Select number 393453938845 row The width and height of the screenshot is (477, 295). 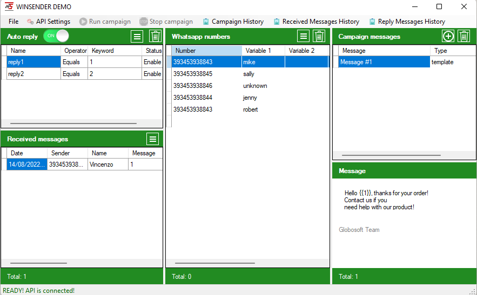point(250,74)
